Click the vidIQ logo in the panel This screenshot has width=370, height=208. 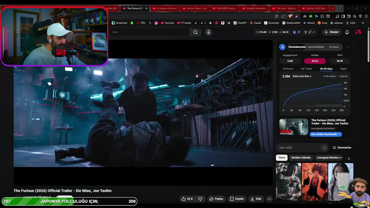tap(282, 47)
